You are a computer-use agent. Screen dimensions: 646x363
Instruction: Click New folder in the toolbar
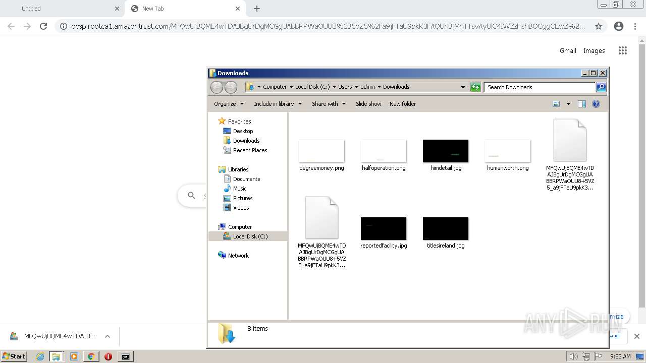403,104
